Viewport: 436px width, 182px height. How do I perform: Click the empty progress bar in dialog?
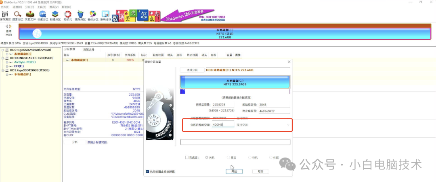[x=235, y=142]
